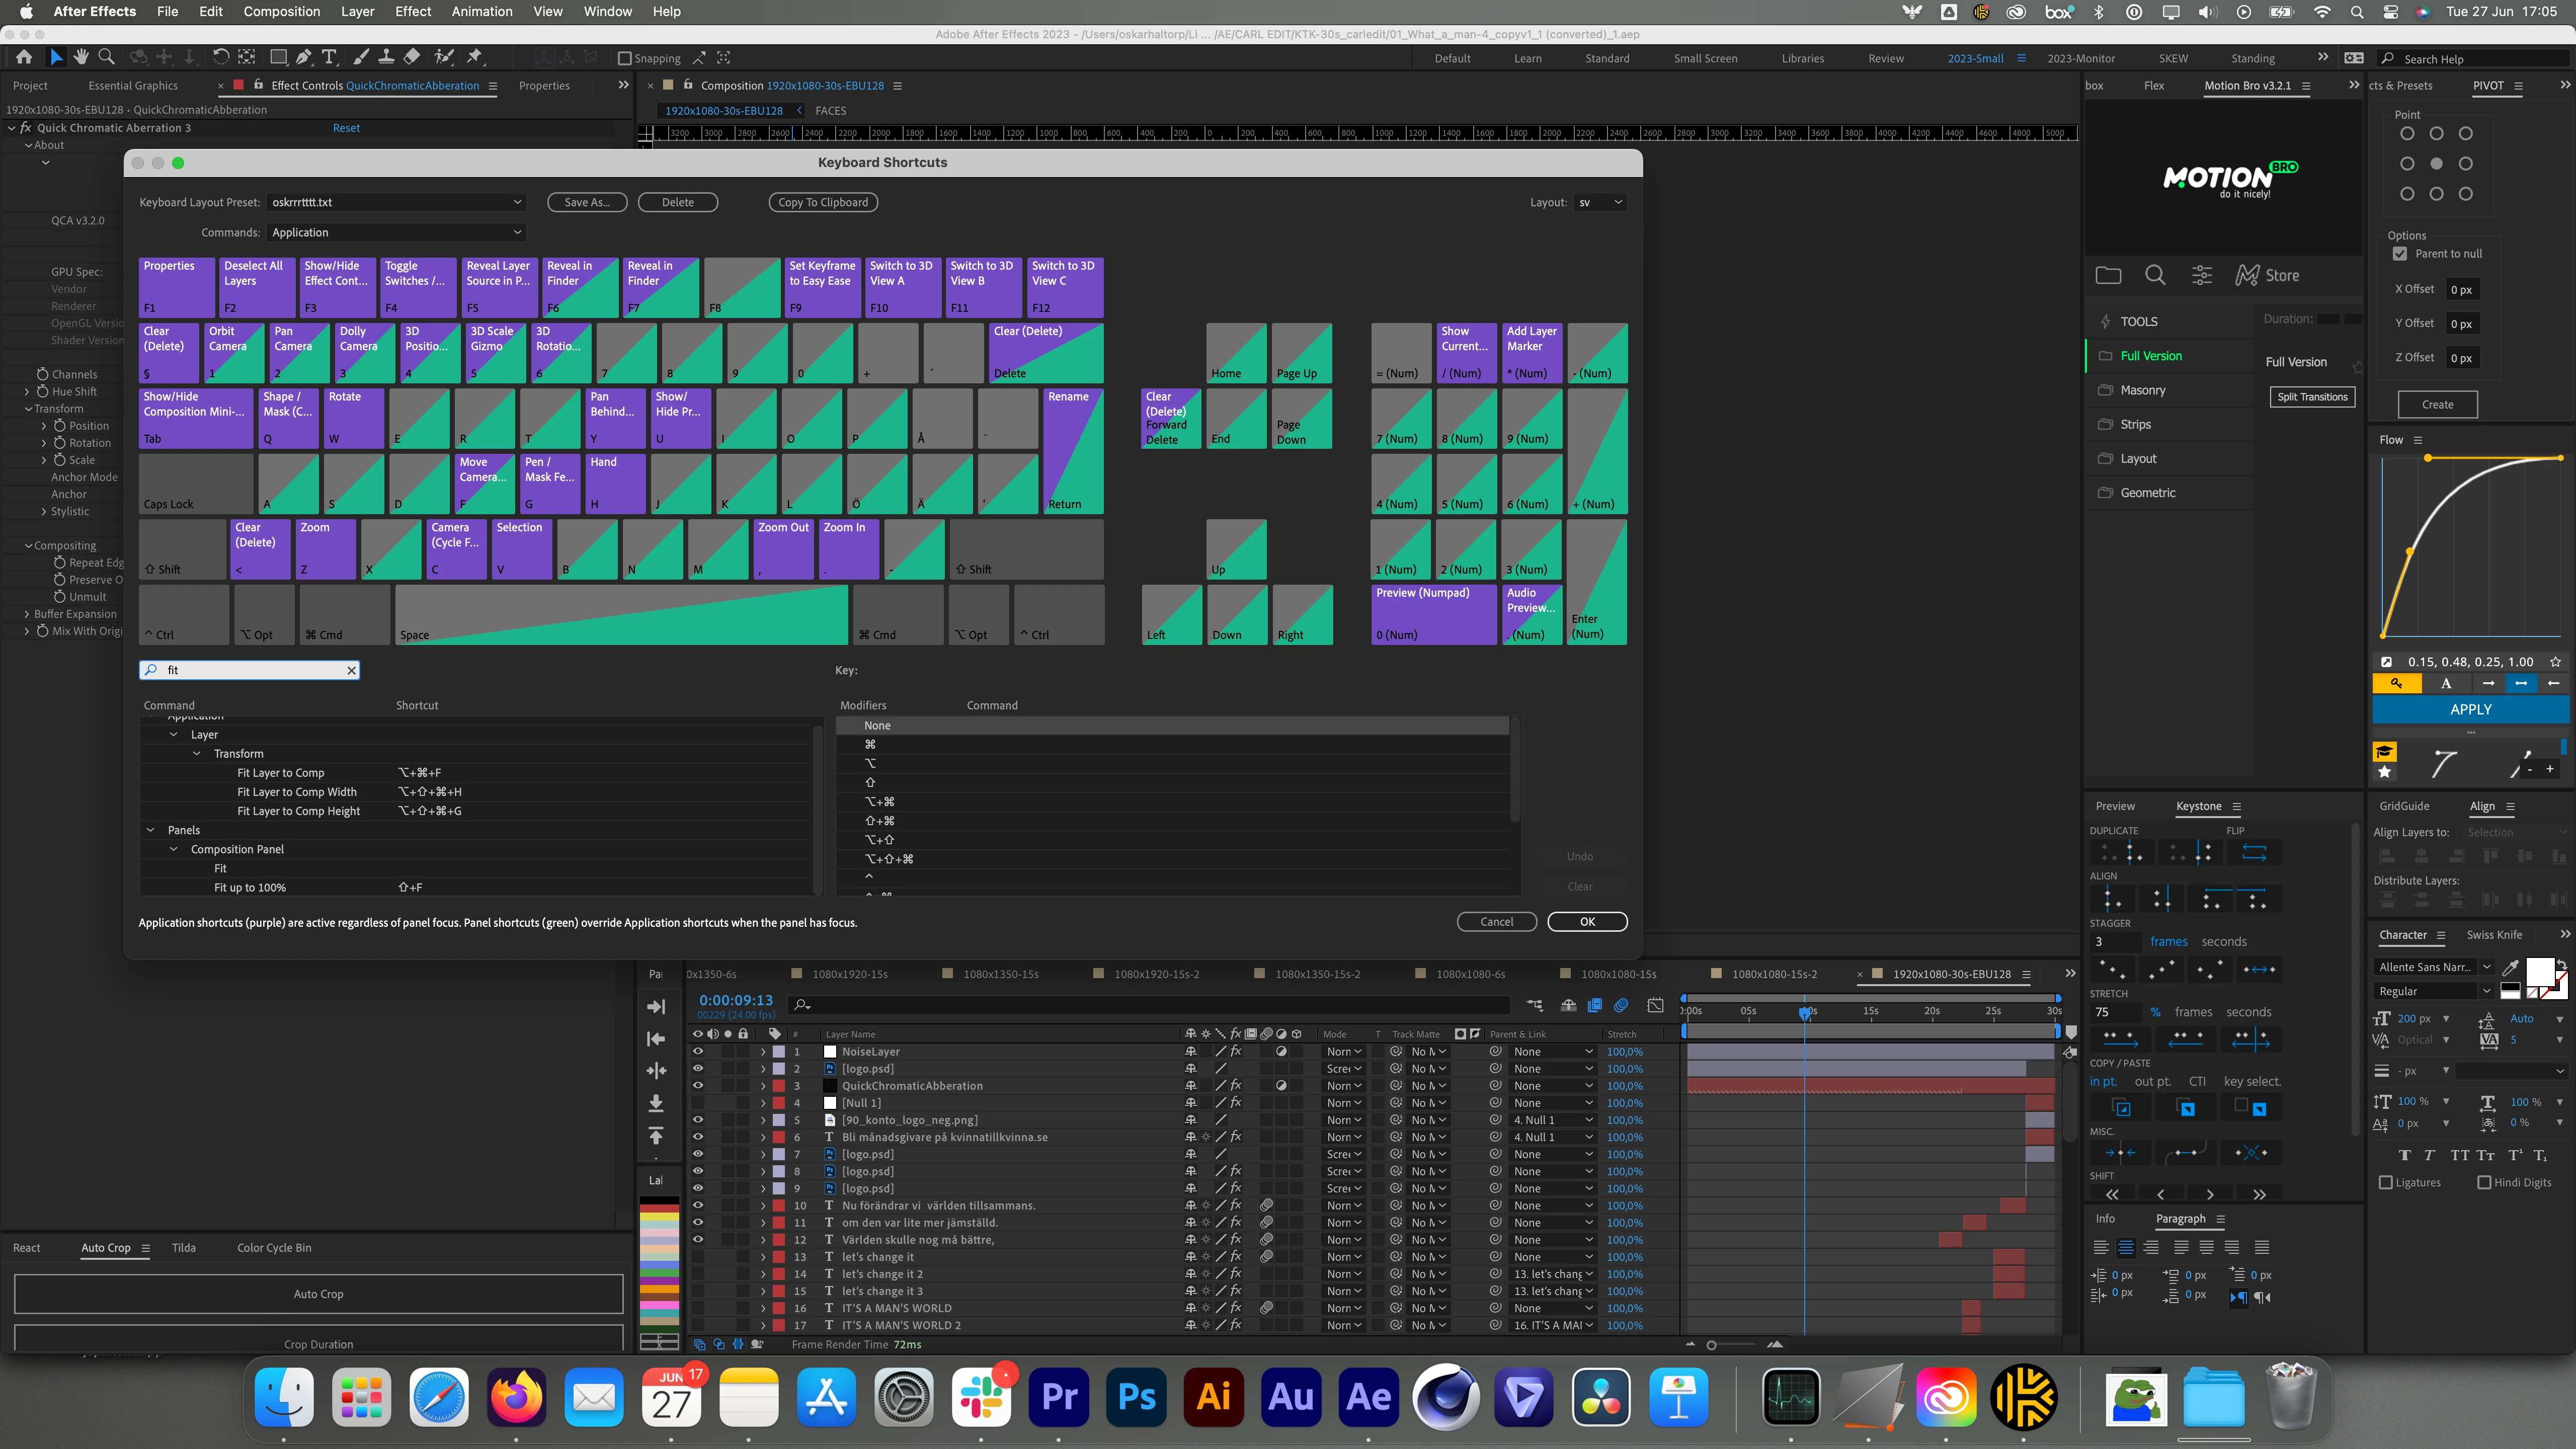Open Keyboard Layout Preset dropdown
The height and width of the screenshot is (1449, 2576).
[x=396, y=202]
